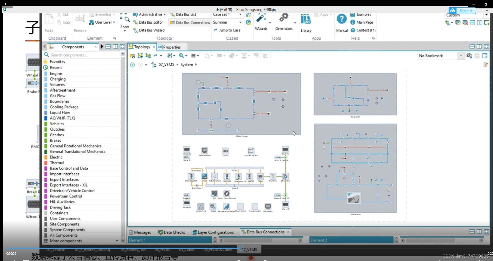The image size is (493, 261).
Task: Click Jump to Case
Action: coord(227,30)
